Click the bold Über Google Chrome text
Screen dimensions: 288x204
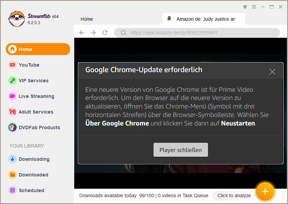coord(117,123)
